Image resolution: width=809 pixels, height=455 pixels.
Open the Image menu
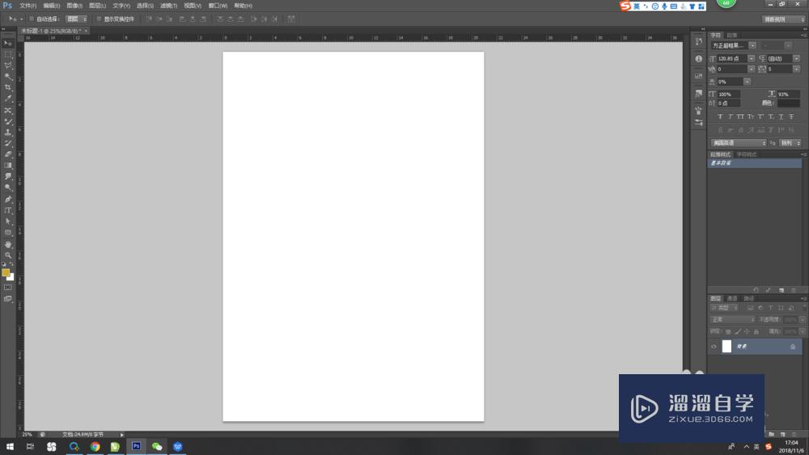click(74, 6)
